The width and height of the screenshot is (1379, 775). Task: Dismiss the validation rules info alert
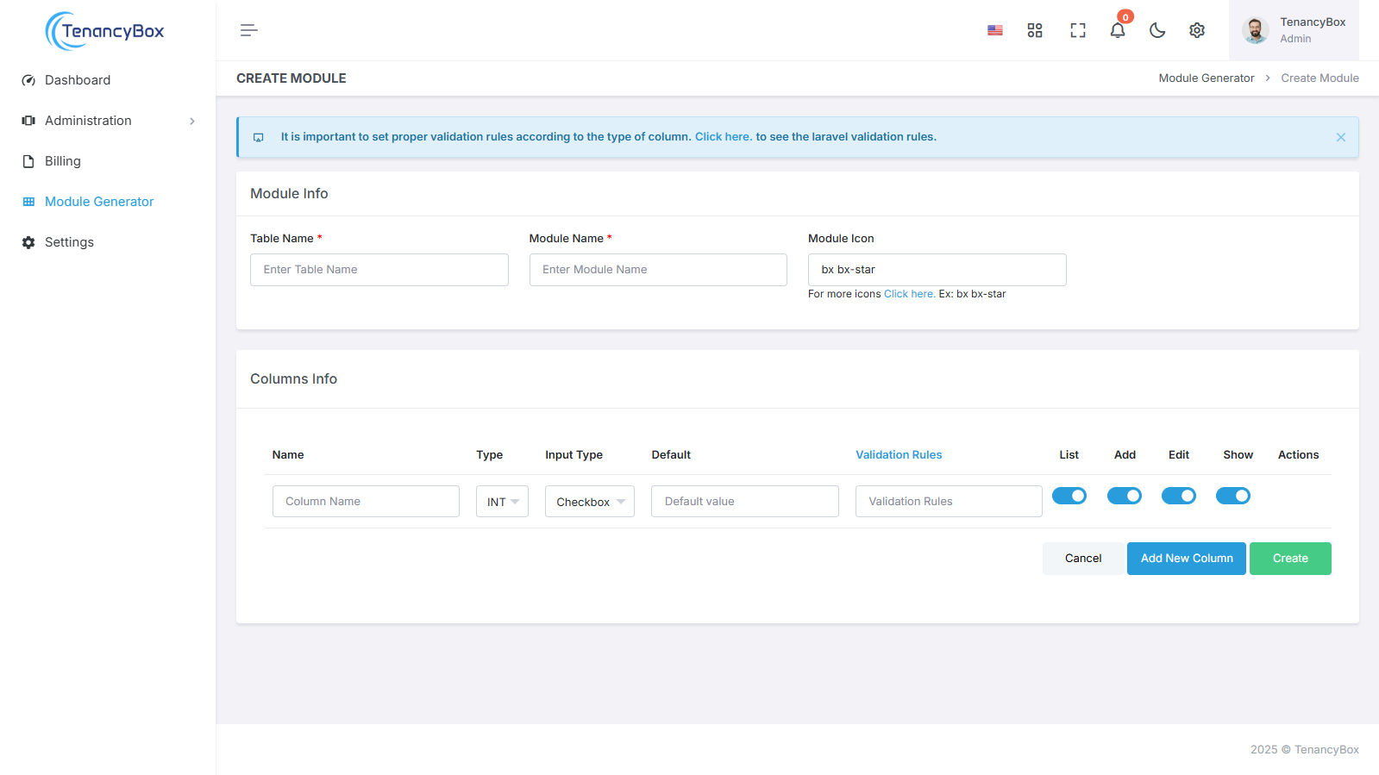pyautogui.click(x=1340, y=137)
